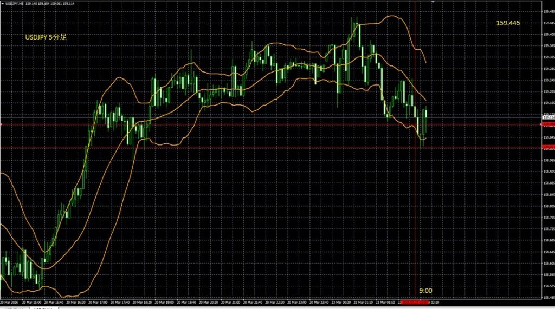Select the upper red horizontal line
Image resolution: width=555 pixels, height=309 pixels.
click(x=271, y=124)
